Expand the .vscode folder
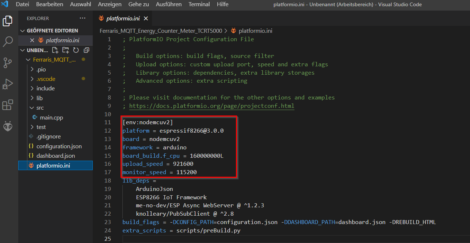Viewport: 470px width, 243px height. tap(32, 79)
